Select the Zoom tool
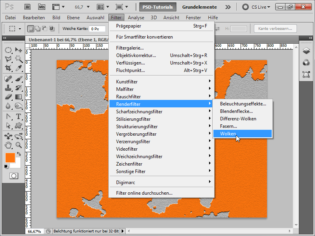This screenshot has height=236, width=315. point(19,145)
